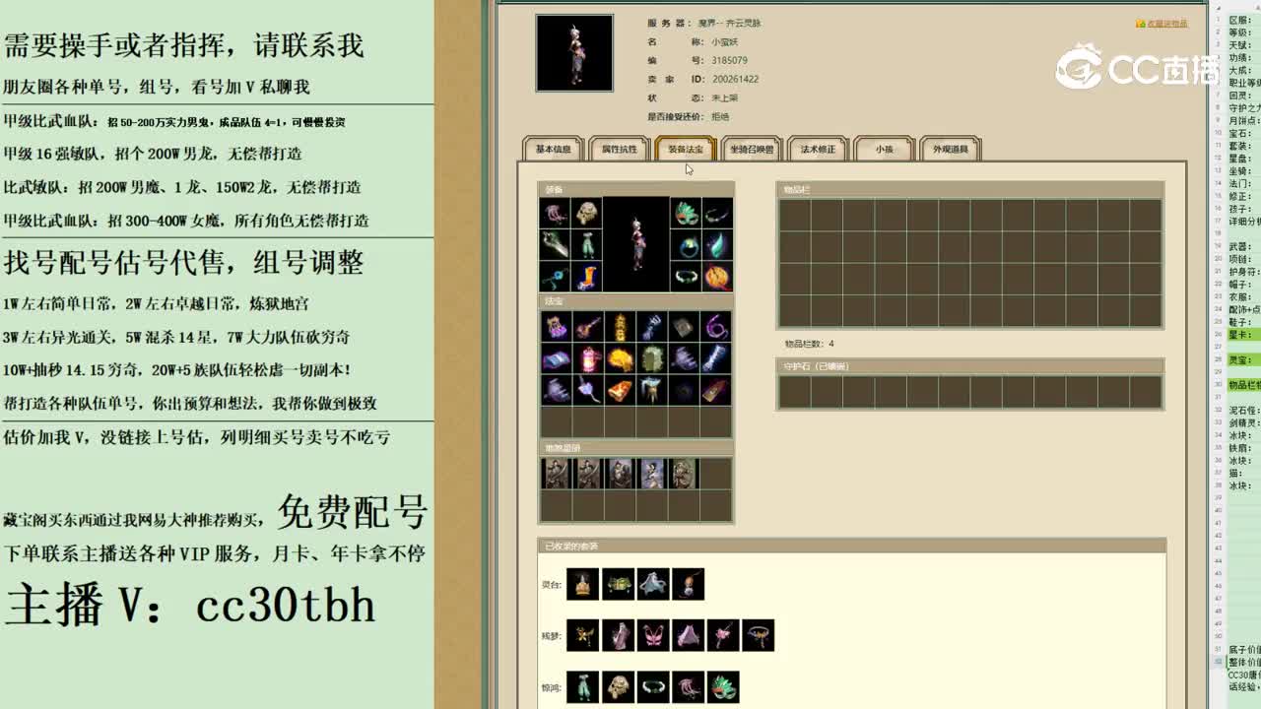Image resolution: width=1261 pixels, height=709 pixels.
Task: Click the 物品栏数: 4 text
Action: coord(809,344)
